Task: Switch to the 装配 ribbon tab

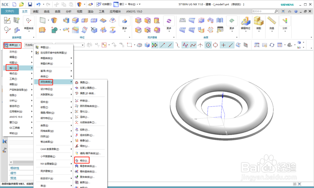Action: [x=36, y=11]
